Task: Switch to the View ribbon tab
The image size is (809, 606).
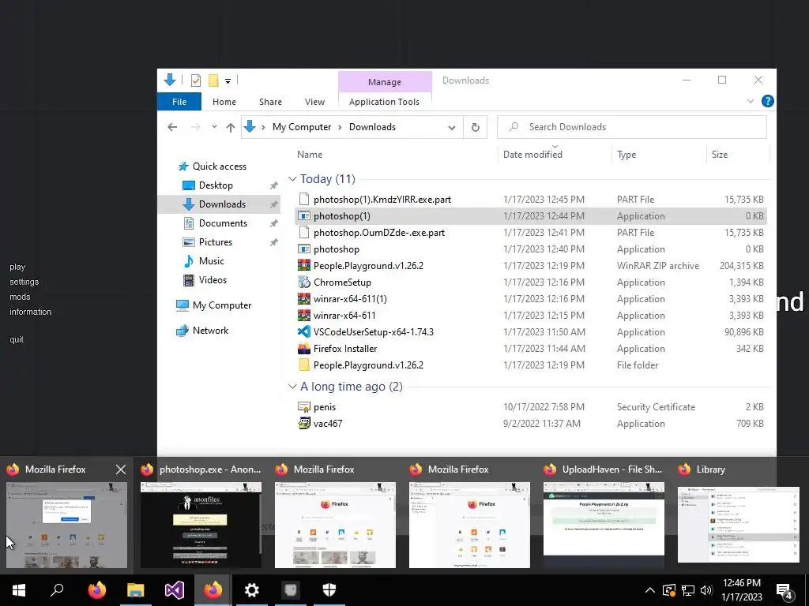Action: 314,102
